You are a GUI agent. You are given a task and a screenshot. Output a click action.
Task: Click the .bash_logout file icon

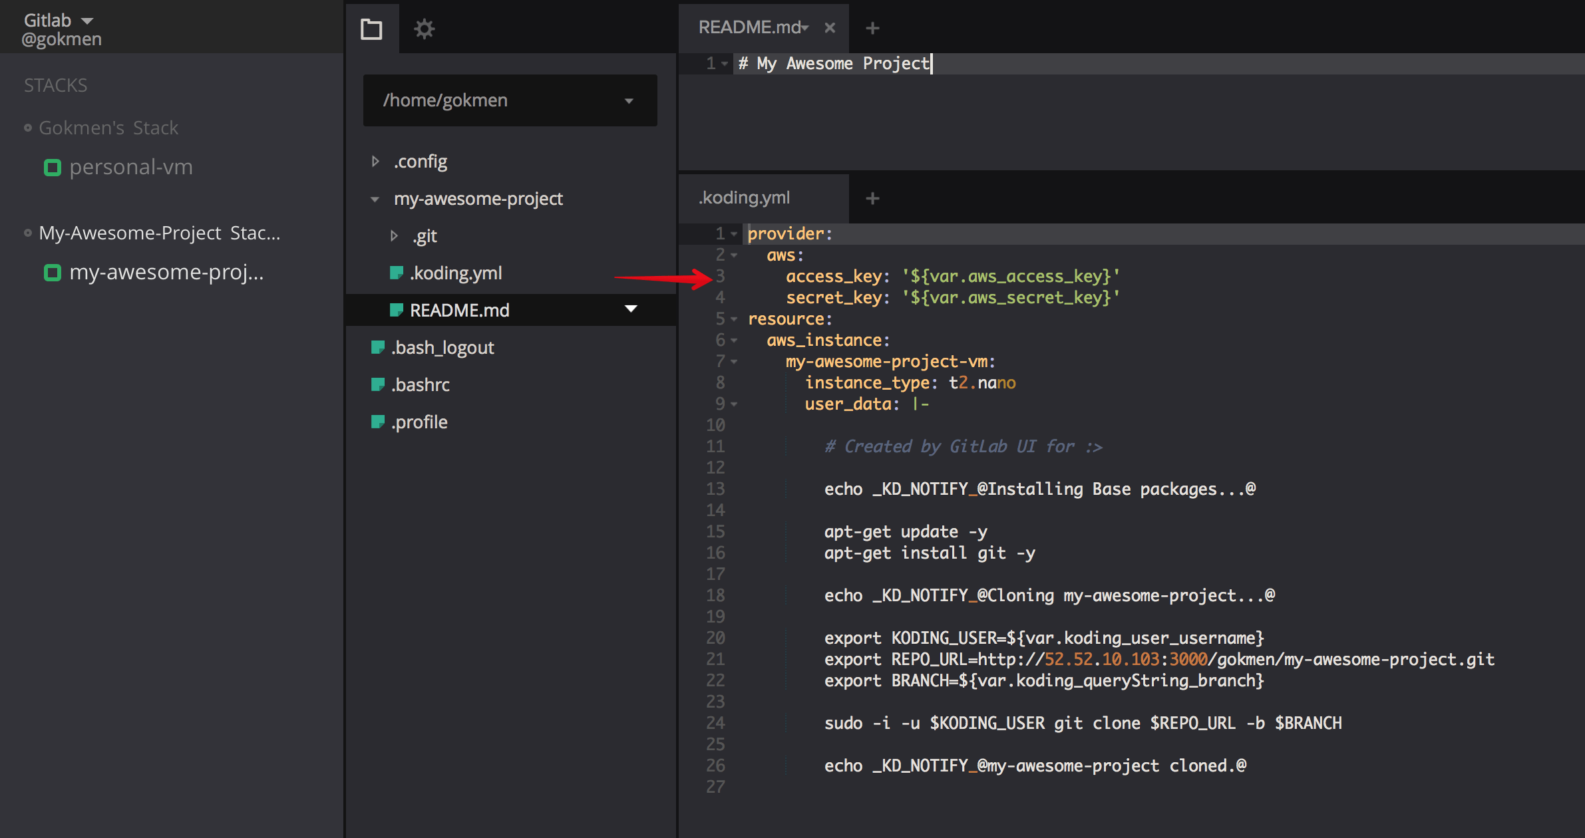[378, 347]
